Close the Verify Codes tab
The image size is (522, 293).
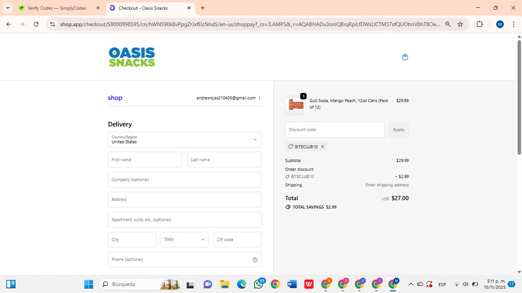[98, 8]
